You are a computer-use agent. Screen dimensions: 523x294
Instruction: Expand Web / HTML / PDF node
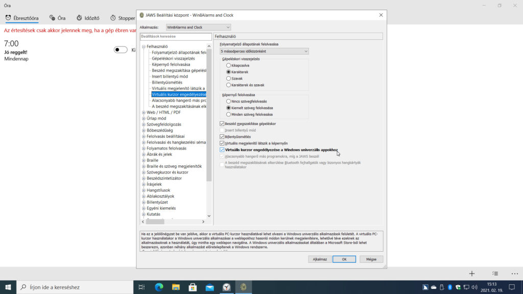tap(144, 113)
